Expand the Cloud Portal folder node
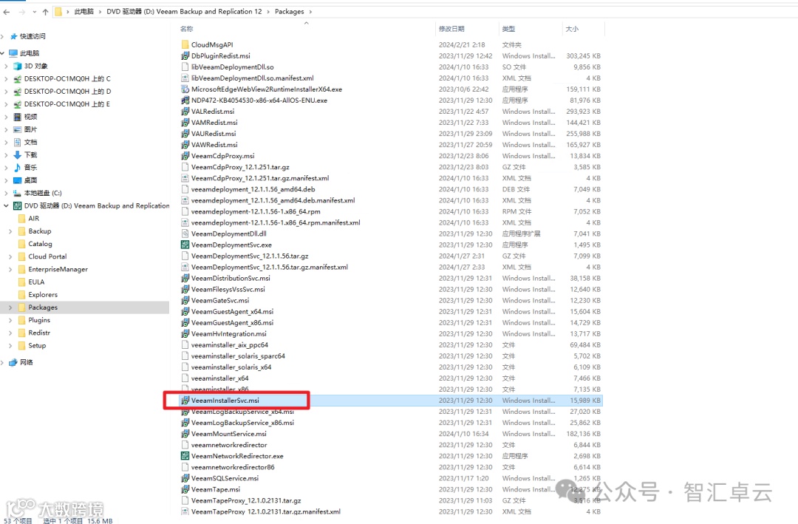The image size is (798, 524). [x=10, y=256]
